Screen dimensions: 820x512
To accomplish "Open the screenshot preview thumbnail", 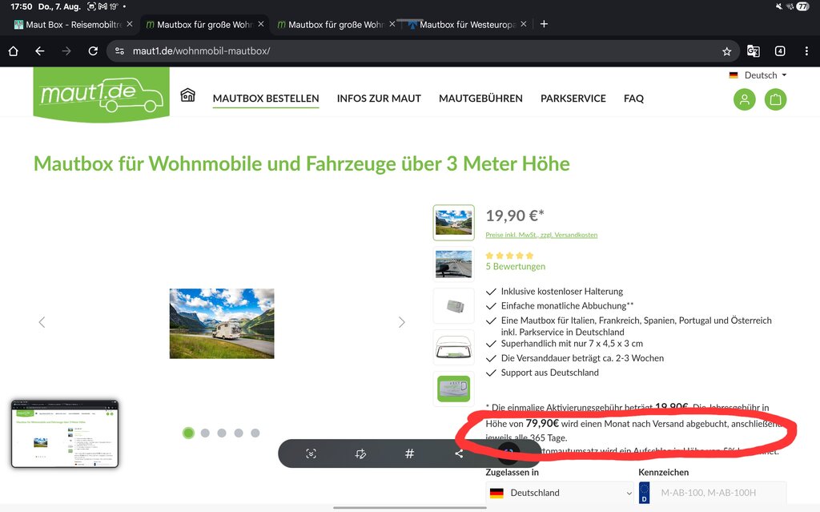I will [65, 434].
